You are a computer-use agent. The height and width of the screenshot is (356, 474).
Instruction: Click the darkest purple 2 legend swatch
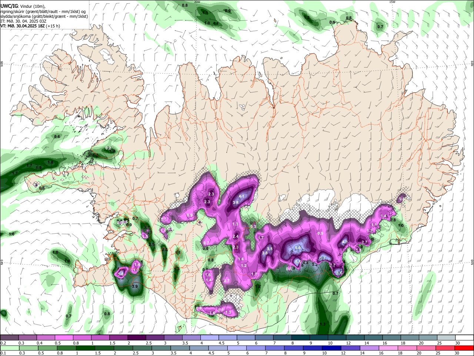[x=137, y=337]
